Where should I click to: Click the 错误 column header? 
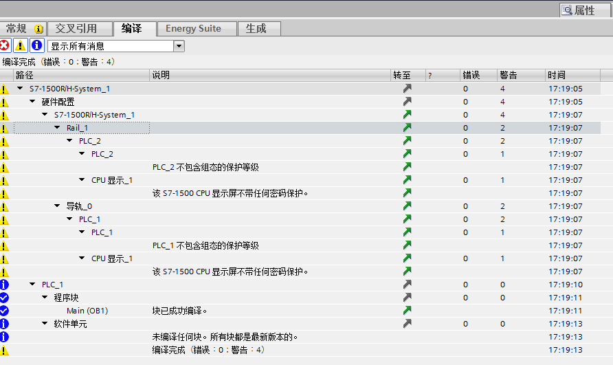click(478, 75)
